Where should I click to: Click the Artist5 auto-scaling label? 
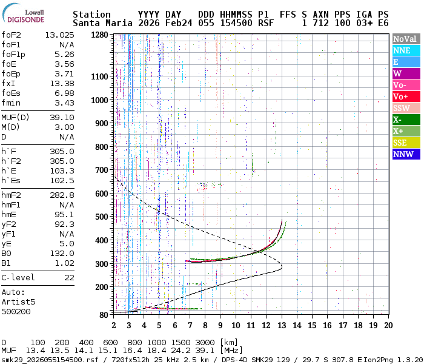point(18,302)
